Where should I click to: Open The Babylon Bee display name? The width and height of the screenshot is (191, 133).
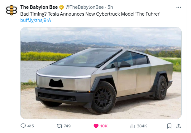[39, 7]
